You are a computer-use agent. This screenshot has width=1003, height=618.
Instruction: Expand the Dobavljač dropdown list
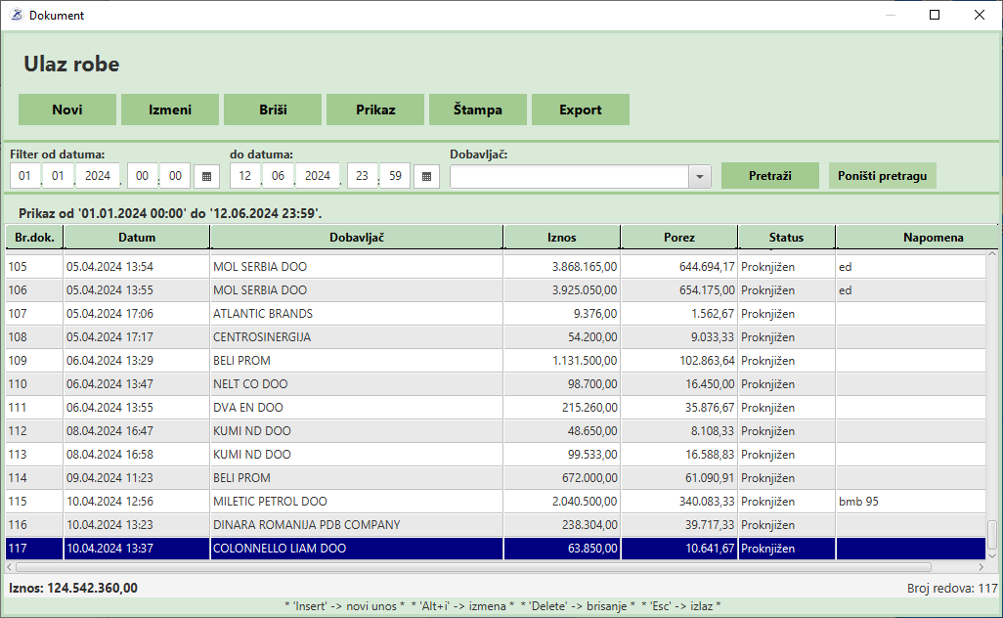click(700, 177)
